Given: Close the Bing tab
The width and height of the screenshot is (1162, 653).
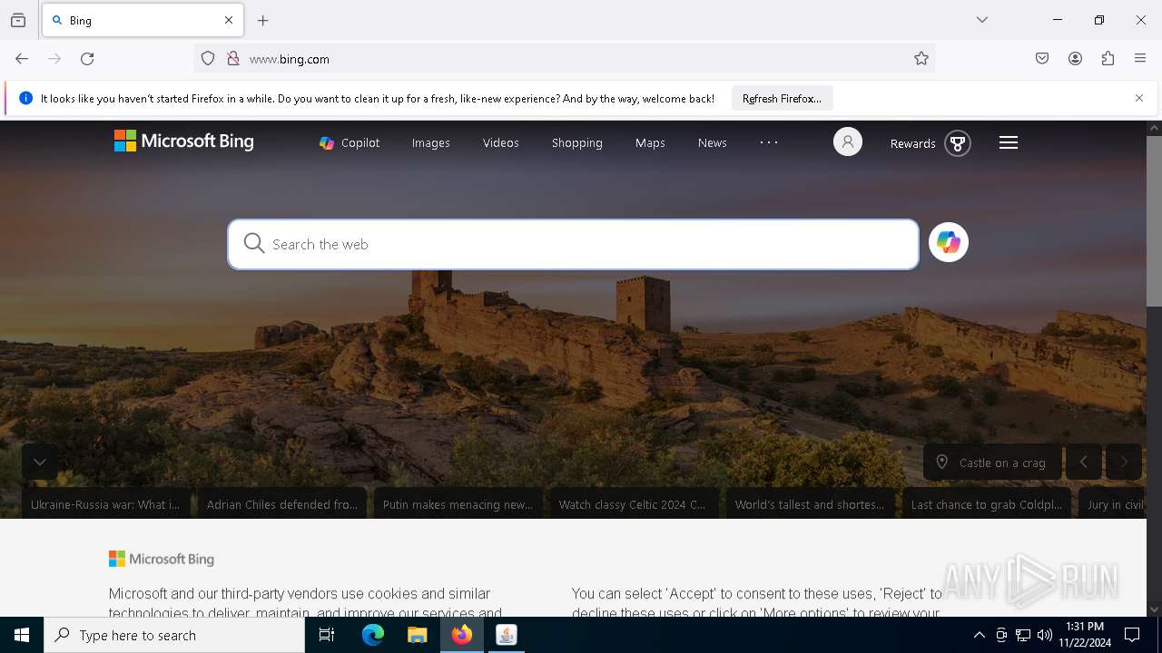Looking at the screenshot, I should [229, 20].
